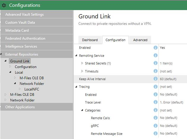The image size is (187, 139).
Task: Collapse the Tracing section
Action: [x=76, y=87]
